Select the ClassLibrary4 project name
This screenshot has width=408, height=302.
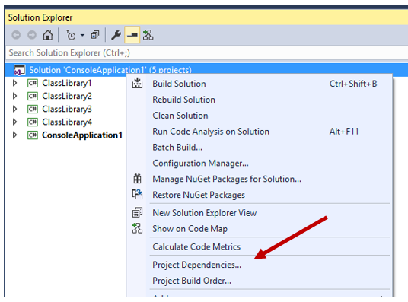coord(67,122)
